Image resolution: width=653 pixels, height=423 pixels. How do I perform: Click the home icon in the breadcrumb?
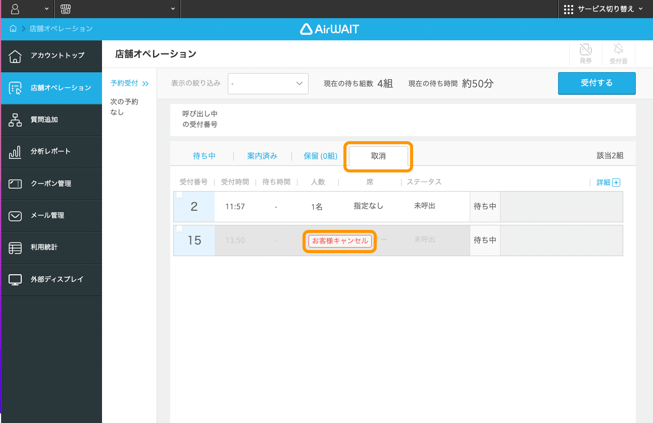tap(13, 29)
